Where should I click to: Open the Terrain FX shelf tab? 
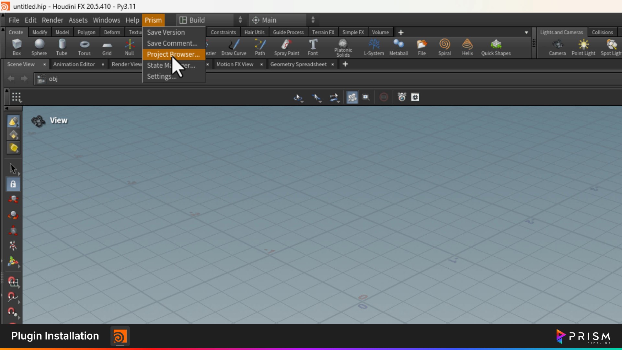click(x=323, y=32)
